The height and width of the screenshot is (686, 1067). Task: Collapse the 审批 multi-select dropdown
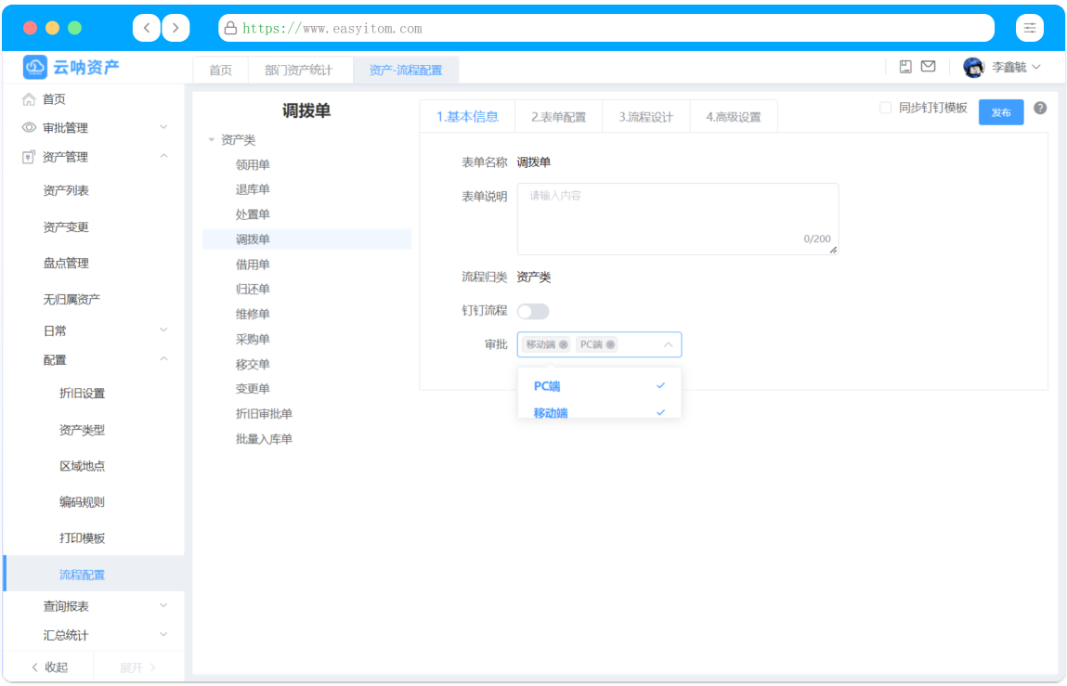point(668,344)
